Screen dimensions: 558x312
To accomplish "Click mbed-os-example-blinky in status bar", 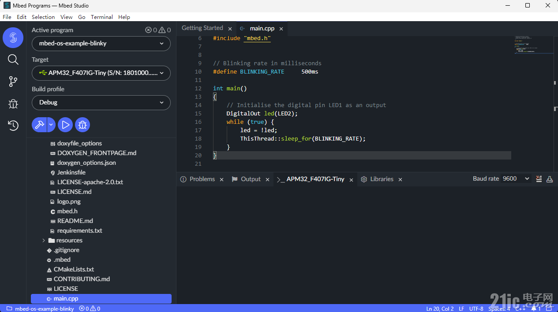I will click(40, 308).
